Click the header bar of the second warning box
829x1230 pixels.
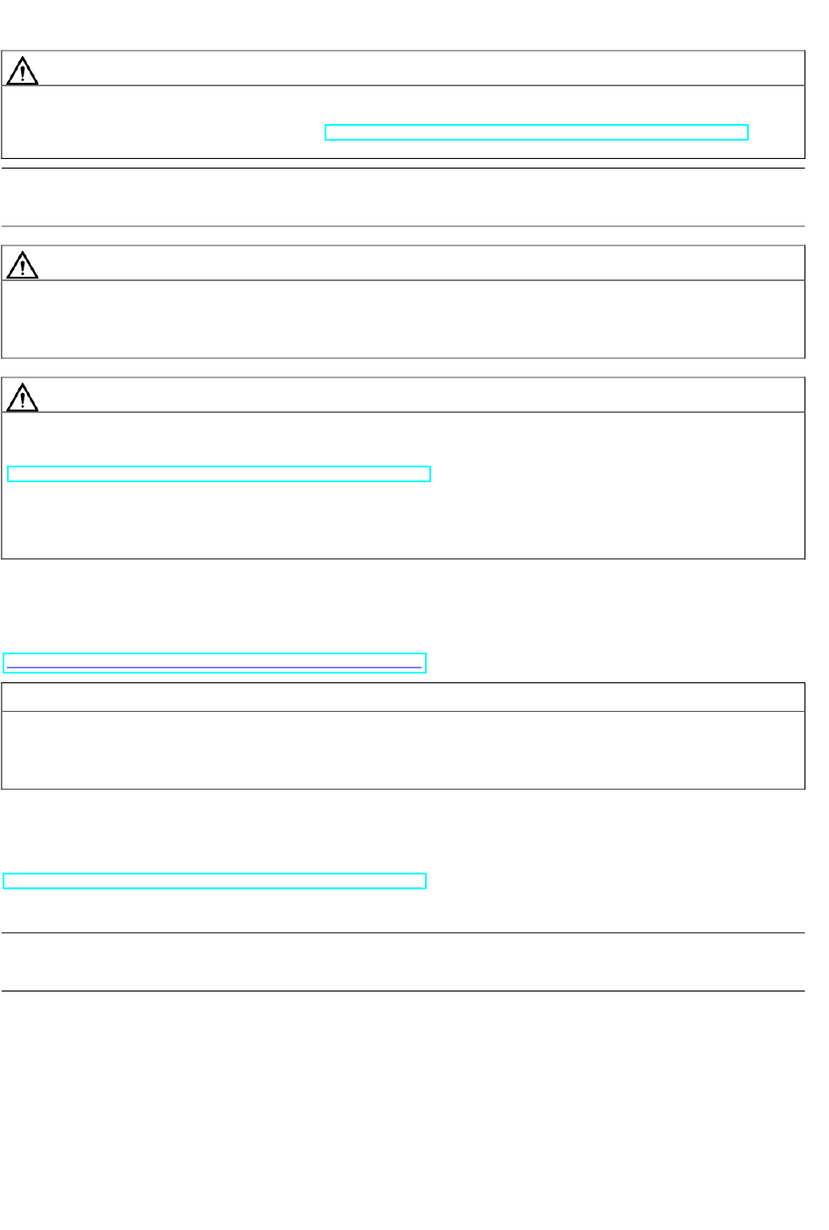point(403,263)
